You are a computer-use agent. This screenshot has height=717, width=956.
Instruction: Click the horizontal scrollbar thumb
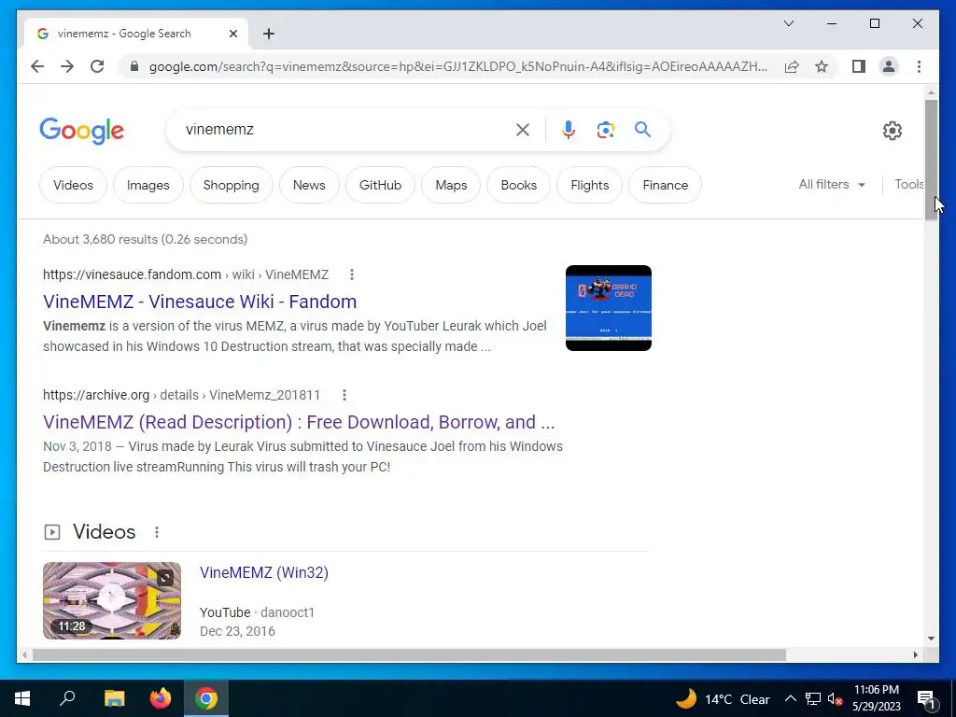tap(409, 654)
